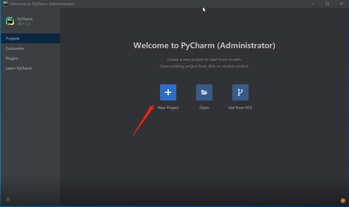349x207 pixels.
Task: Click the PyCharm logo in the sidebar
Action: [10, 21]
